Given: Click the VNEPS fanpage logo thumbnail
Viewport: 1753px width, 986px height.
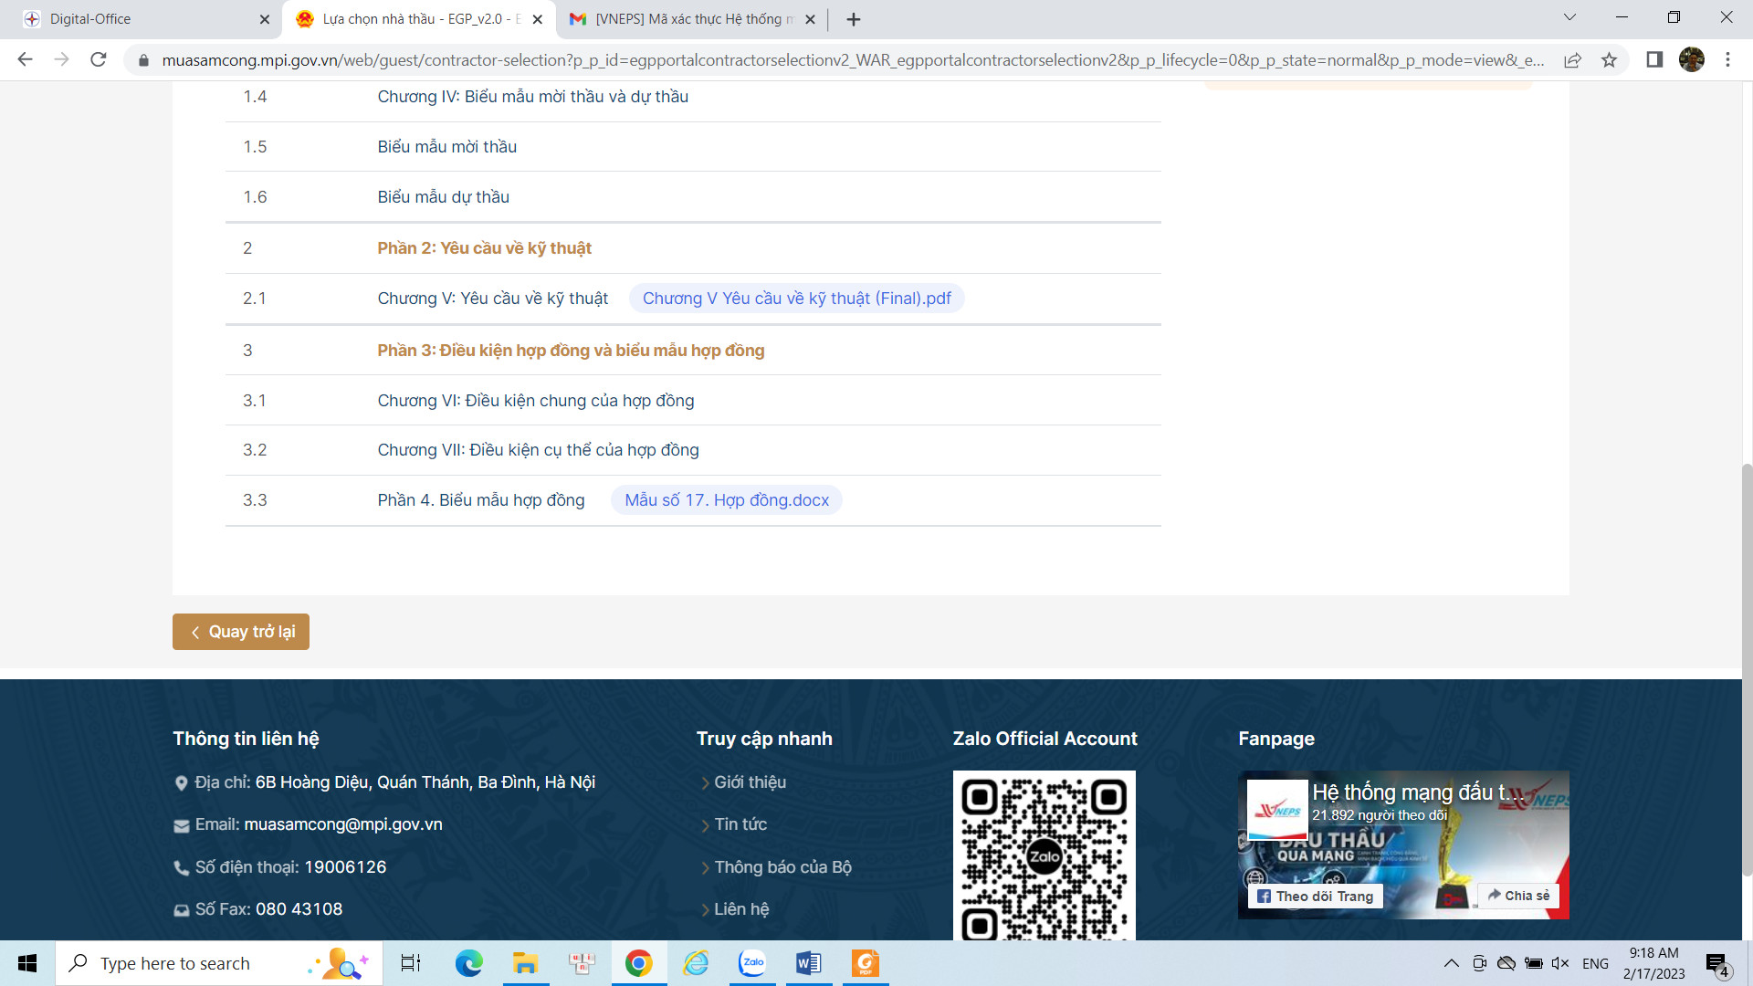Looking at the screenshot, I should [x=1276, y=810].
